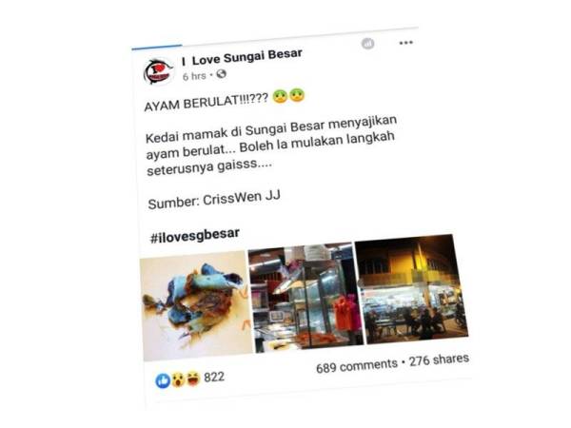
Task: Click the Haha reaction emoji icon
Action: click(x=193, y=379)
